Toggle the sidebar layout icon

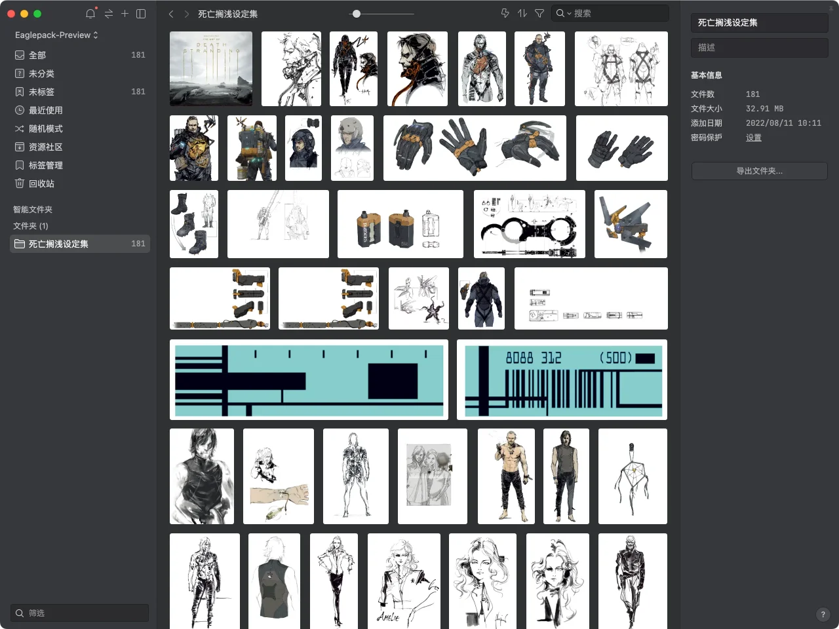point(141,14)
